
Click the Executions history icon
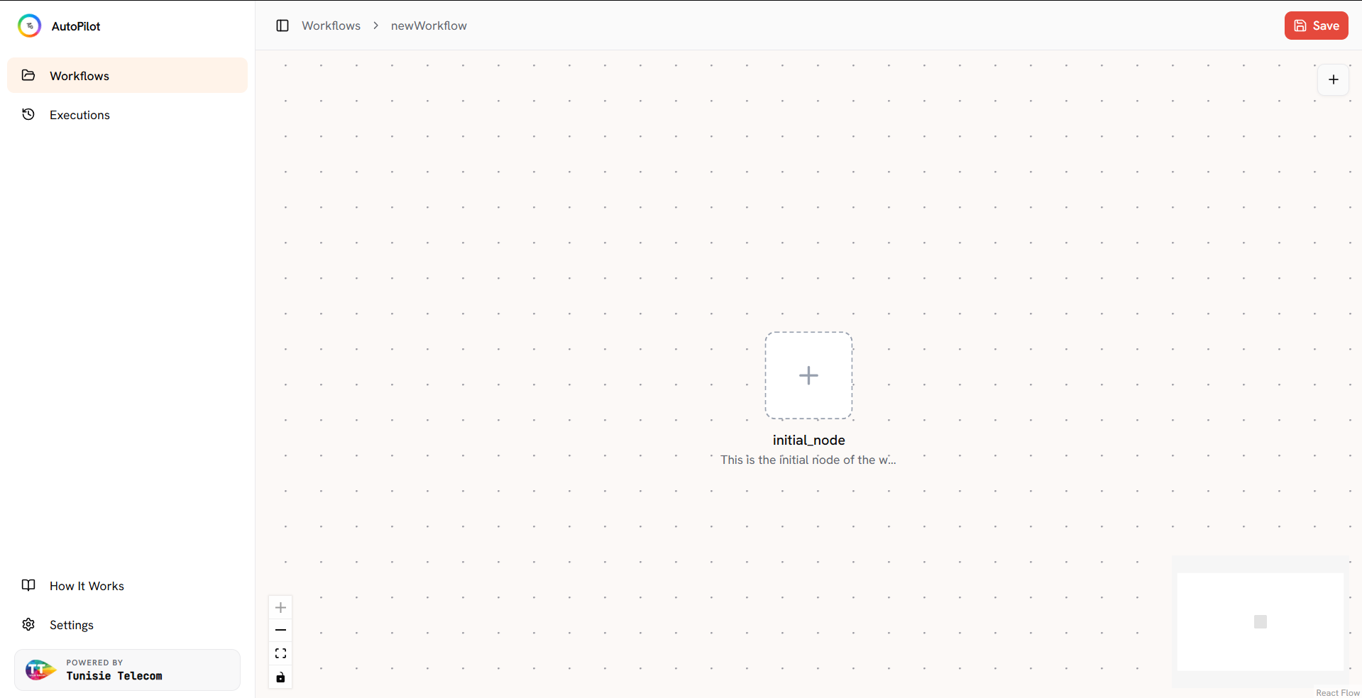point(28,114)
